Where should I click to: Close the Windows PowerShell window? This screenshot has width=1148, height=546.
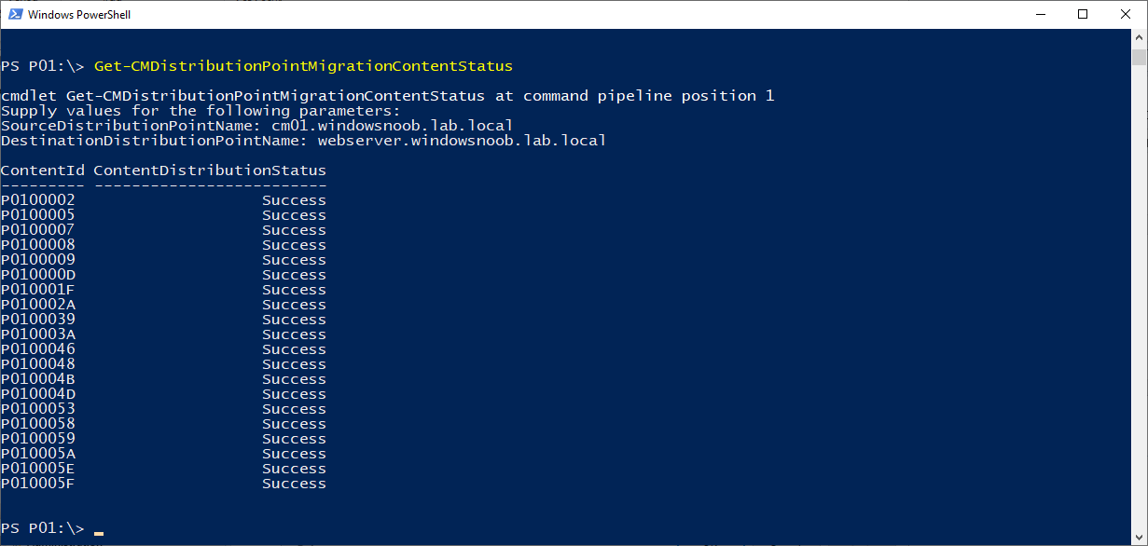[x=1126, y=14]
